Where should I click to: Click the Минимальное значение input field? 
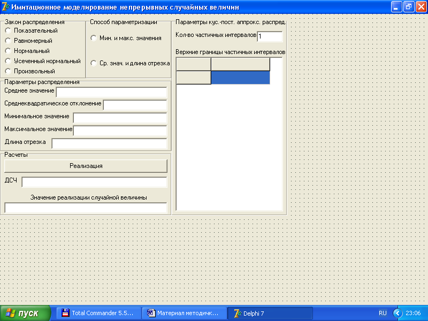click(x=120, y=118)
